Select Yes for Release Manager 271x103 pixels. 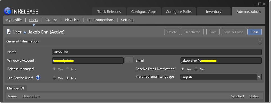[54, 69]
